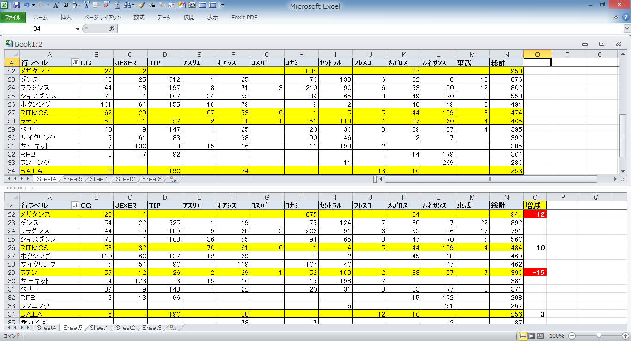Image resolution: width=631 pixels, height=341 pixels.
Task: Open the 挿入 ribbon tab
Action: (66, 18)
